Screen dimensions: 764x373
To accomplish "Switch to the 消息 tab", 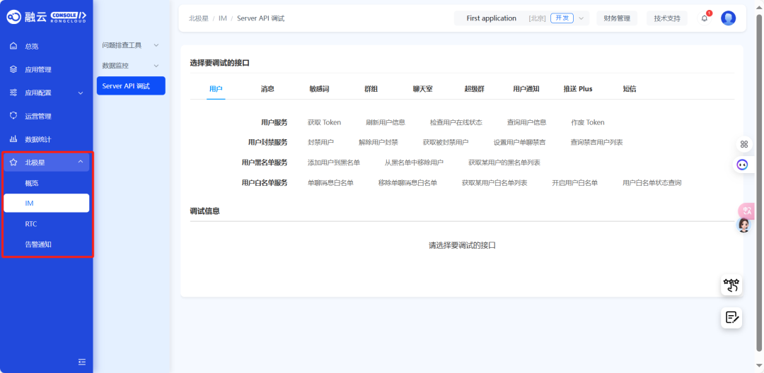I will click(x=267, y=89).
